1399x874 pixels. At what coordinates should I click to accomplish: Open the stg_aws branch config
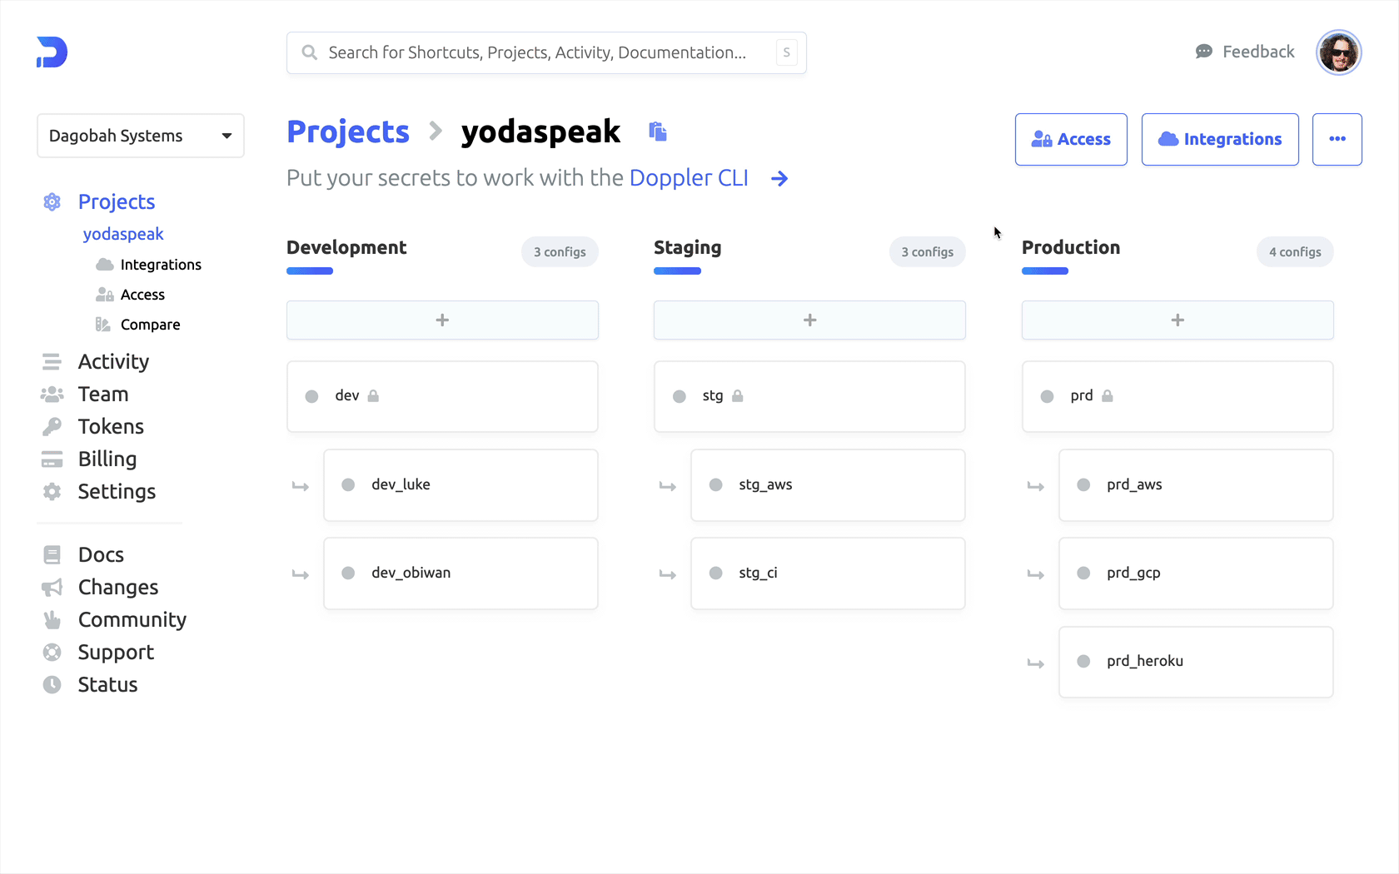[828, 485]
